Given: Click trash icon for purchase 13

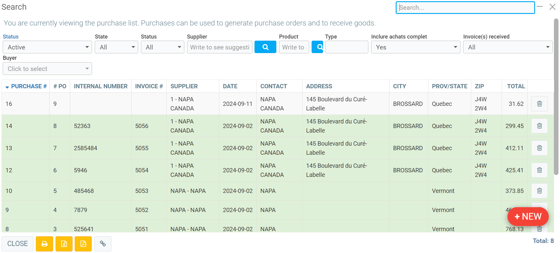Looking at the screenshot, I should coord(539,148).
